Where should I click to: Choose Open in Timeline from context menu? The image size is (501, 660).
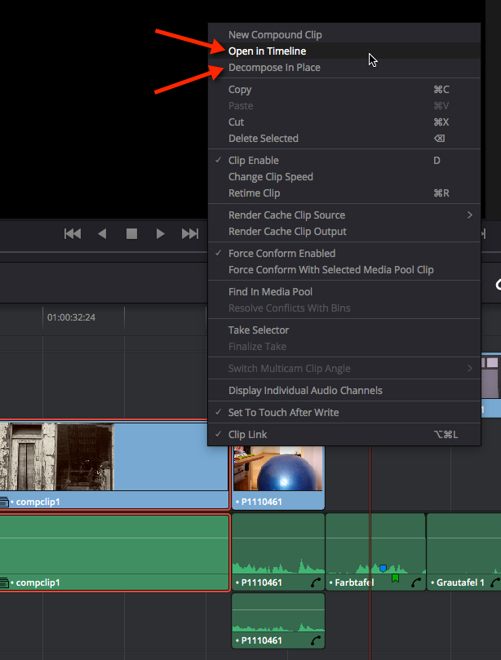[267, 51]
